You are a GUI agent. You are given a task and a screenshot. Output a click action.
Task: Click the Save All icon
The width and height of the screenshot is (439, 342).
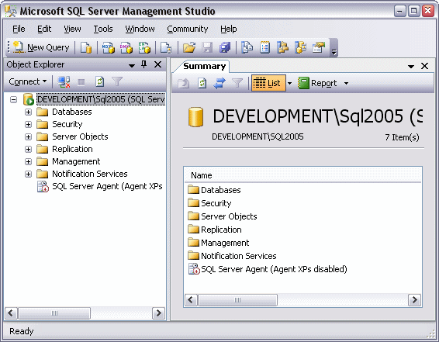pos(225,47)
